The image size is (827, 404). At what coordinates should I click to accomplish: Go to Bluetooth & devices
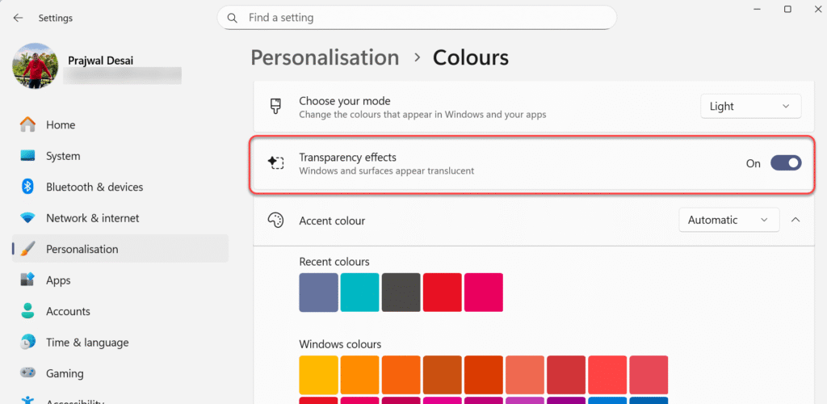pos(120,187)
